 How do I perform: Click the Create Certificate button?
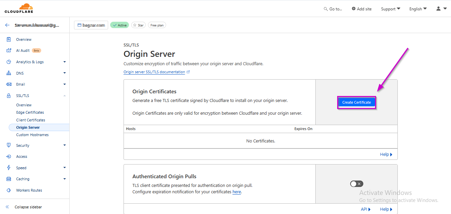[x=356, y=102]
